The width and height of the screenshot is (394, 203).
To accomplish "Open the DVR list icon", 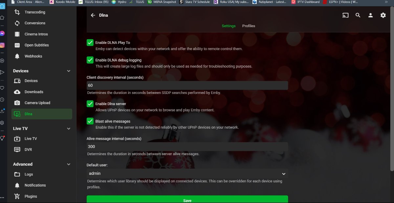I will [x=17, y=150].
